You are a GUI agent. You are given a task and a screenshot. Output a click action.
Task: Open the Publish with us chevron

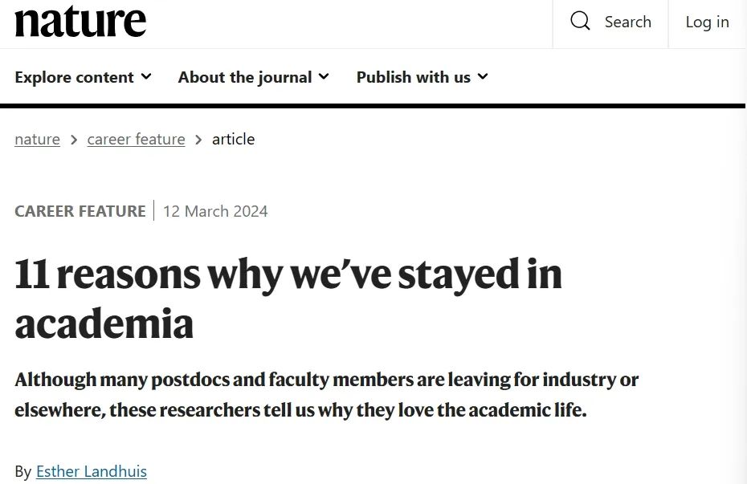[483, 76]
